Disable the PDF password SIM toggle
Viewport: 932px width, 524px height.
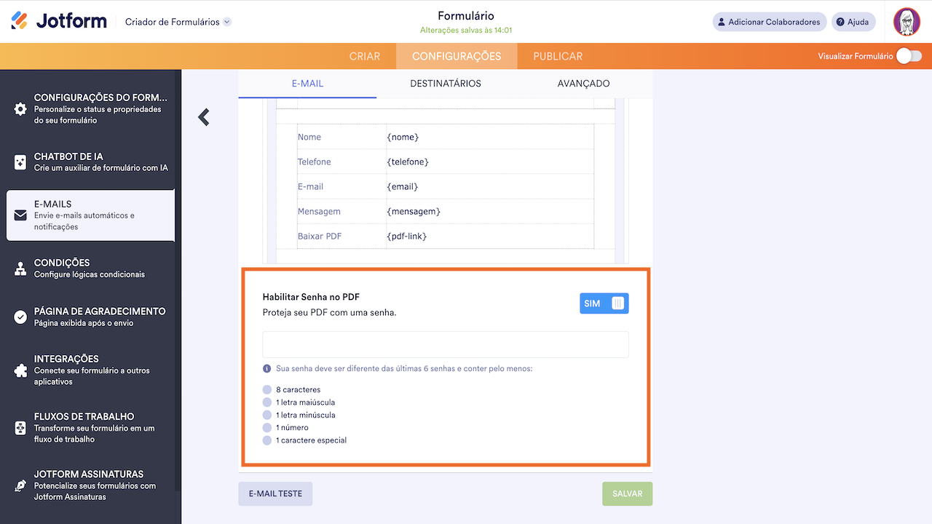pyautogui.click(x=604, y=303)
